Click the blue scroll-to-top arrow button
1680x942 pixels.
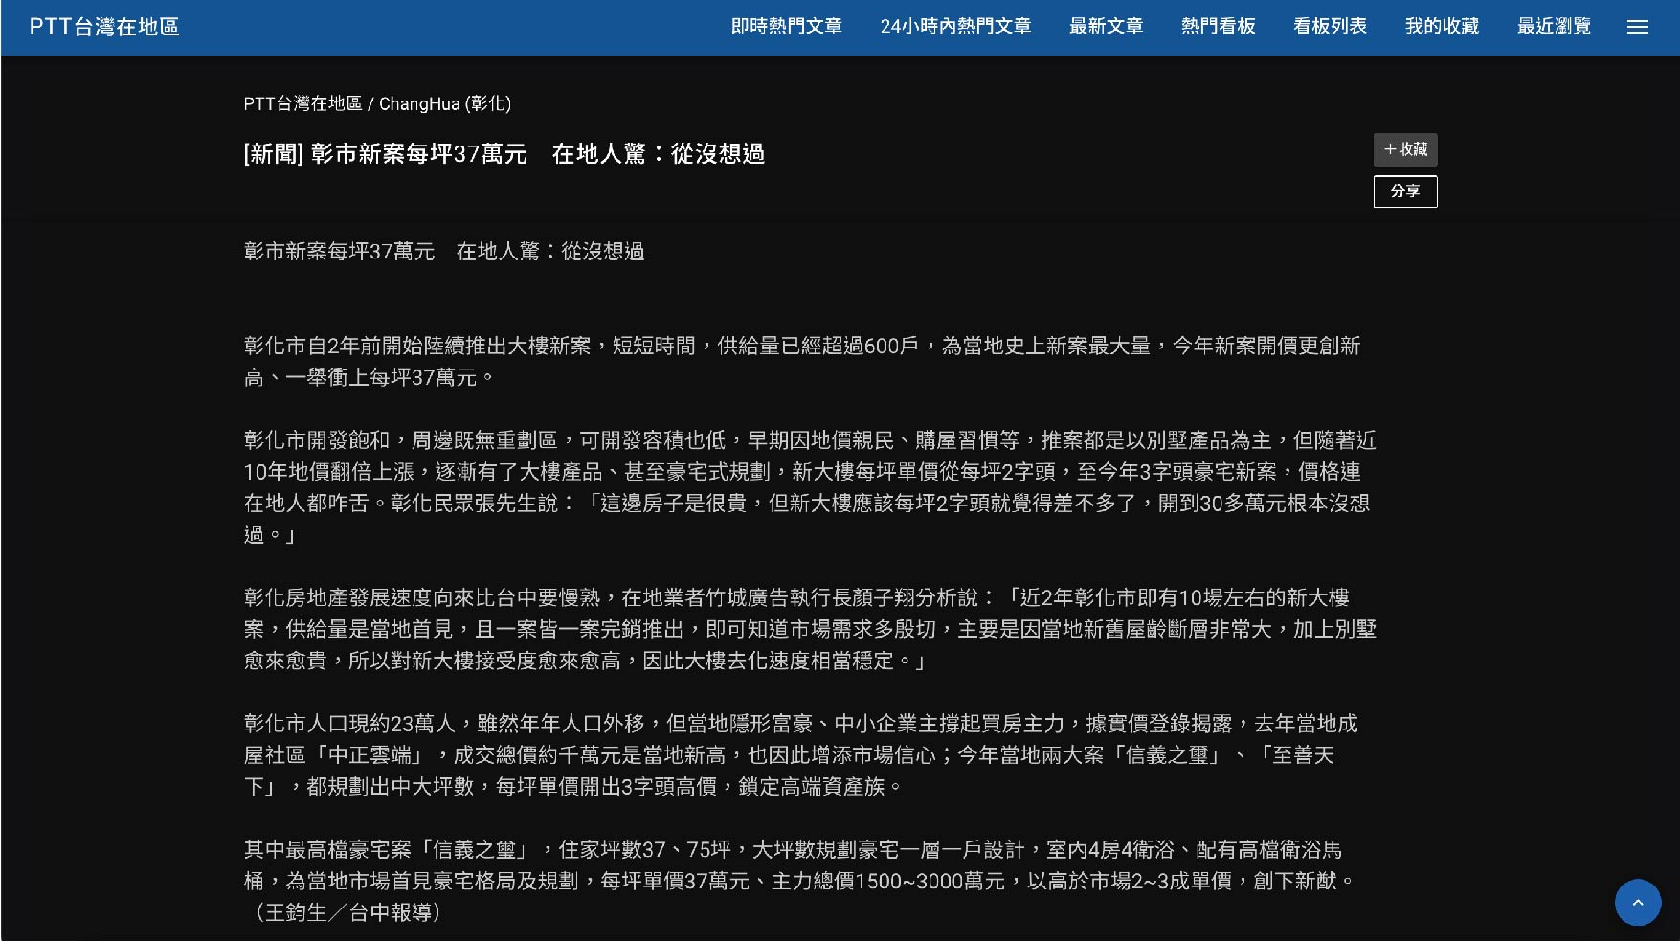coord(1637,902)
